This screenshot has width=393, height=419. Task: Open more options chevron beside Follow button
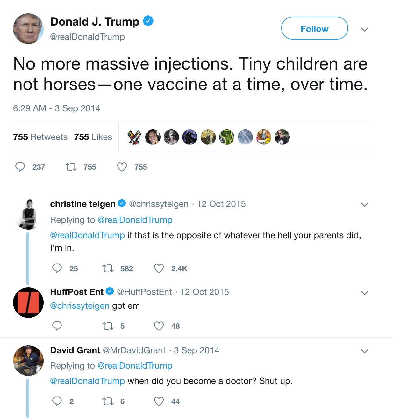(365, 29)
